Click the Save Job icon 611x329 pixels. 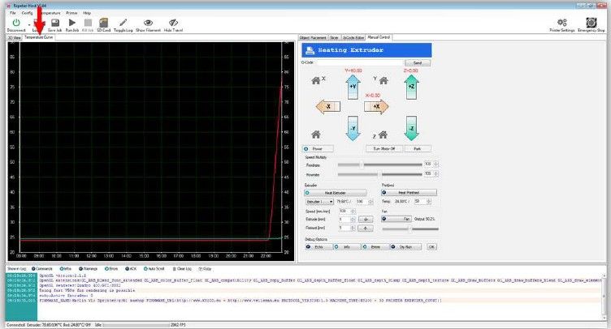[x=54, y=23]
